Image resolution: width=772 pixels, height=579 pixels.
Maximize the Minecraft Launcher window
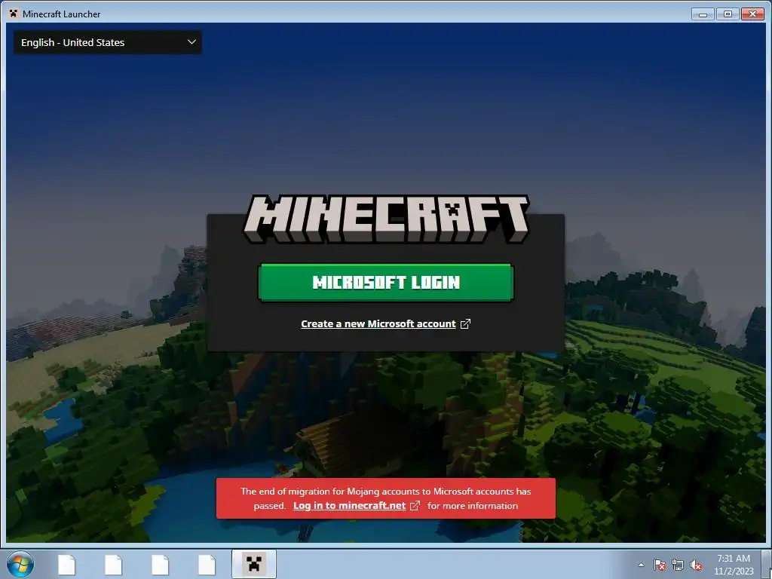click(728, 14)
